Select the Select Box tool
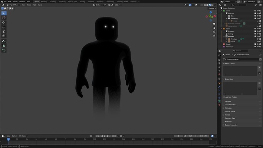This screenshot has height=148, width=263. (4, 13)
